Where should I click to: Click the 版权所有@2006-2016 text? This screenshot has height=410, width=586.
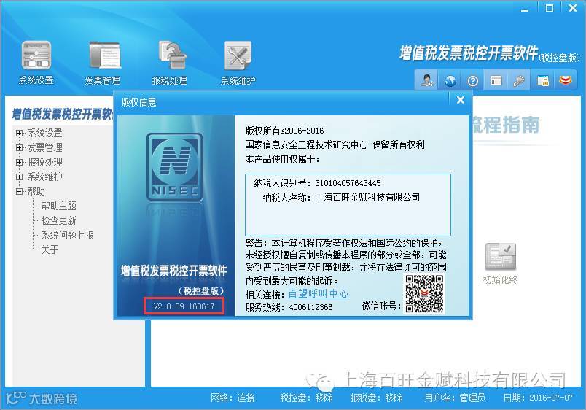[284, 131]
